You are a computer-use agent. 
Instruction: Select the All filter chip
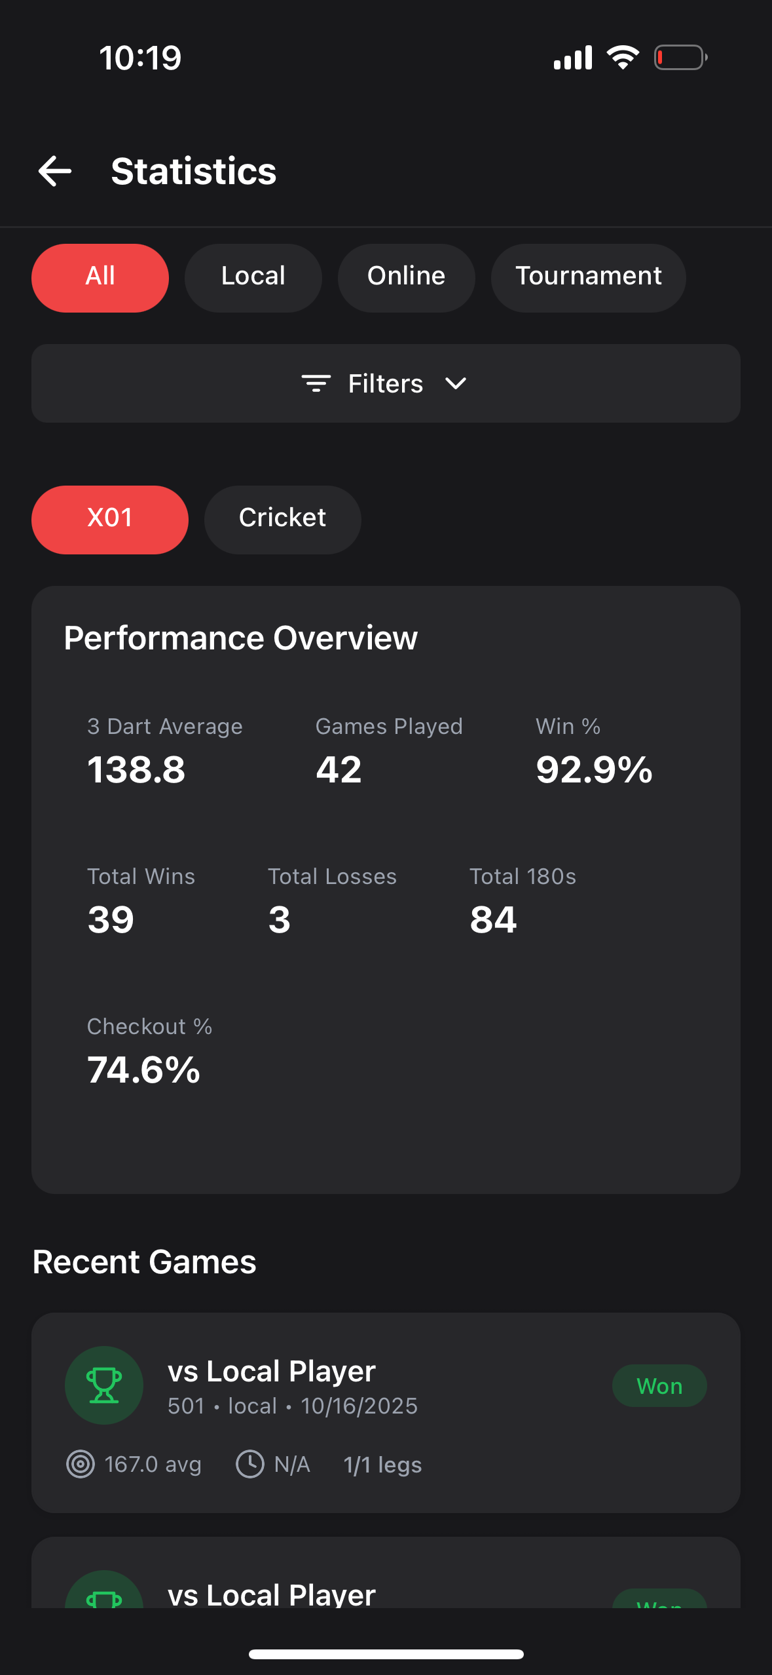tap(100, 278)
